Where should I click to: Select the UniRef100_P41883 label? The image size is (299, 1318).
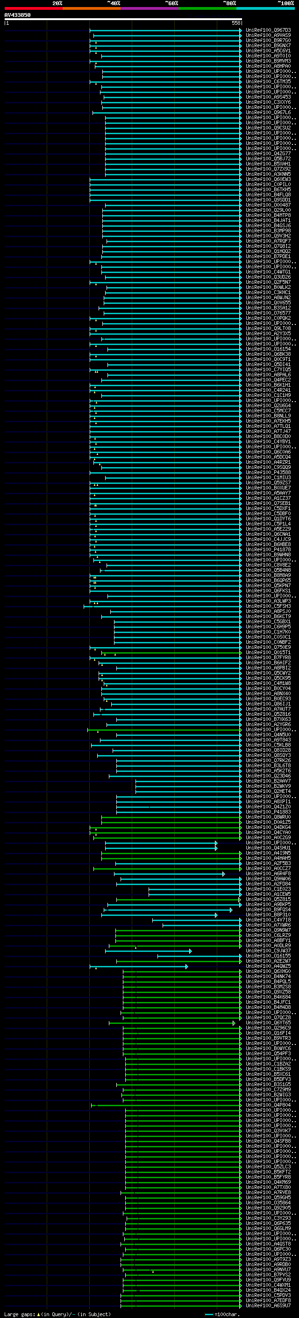point(268,812)
